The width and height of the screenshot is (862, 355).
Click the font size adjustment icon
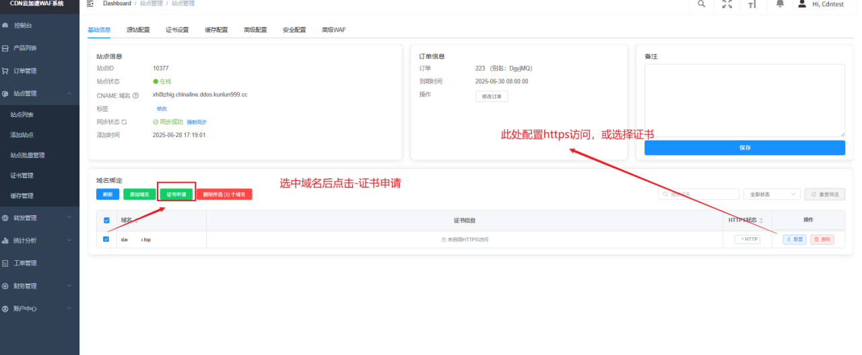coord(752,5)
